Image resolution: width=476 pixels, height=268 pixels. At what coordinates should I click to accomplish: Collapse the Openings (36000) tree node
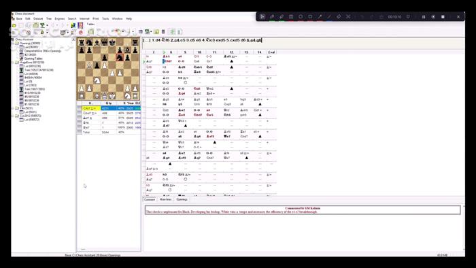pyautogui.click(x=13, y=44)
